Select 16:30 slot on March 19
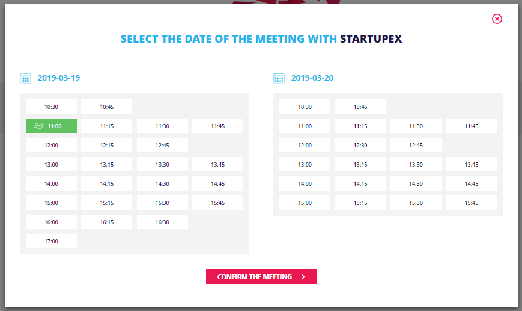Screen dimensions: 522x311 coord(162,222)
